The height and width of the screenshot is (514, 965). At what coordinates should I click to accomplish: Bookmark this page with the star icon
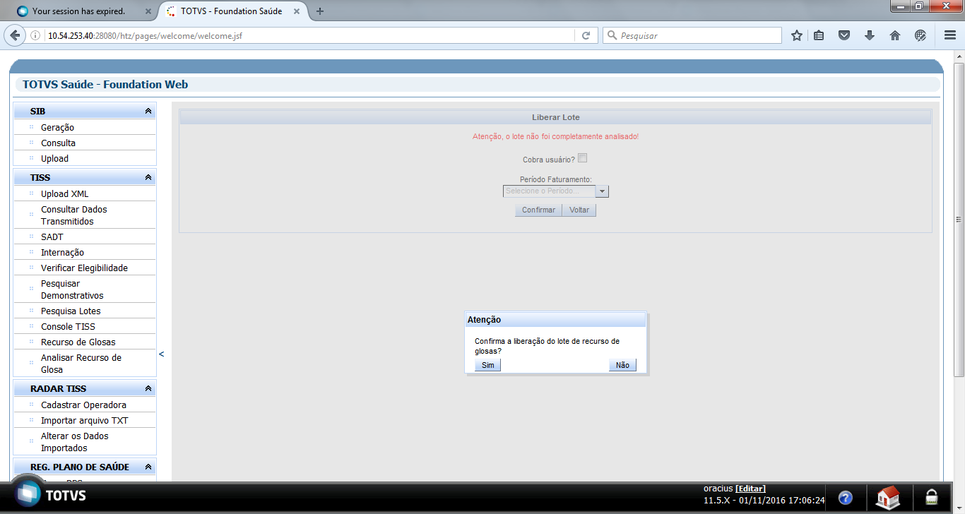pyautogui.click(x=797, y=35)
